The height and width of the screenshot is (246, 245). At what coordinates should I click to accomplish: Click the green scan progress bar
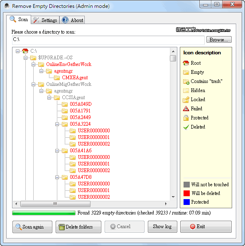(x=44, y=213)
